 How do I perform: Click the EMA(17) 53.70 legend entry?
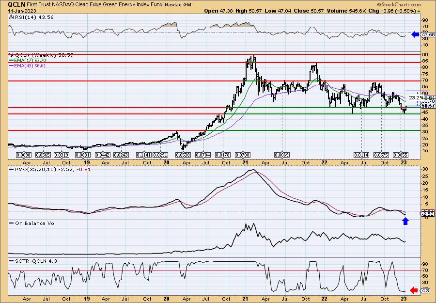pos(28,61)
